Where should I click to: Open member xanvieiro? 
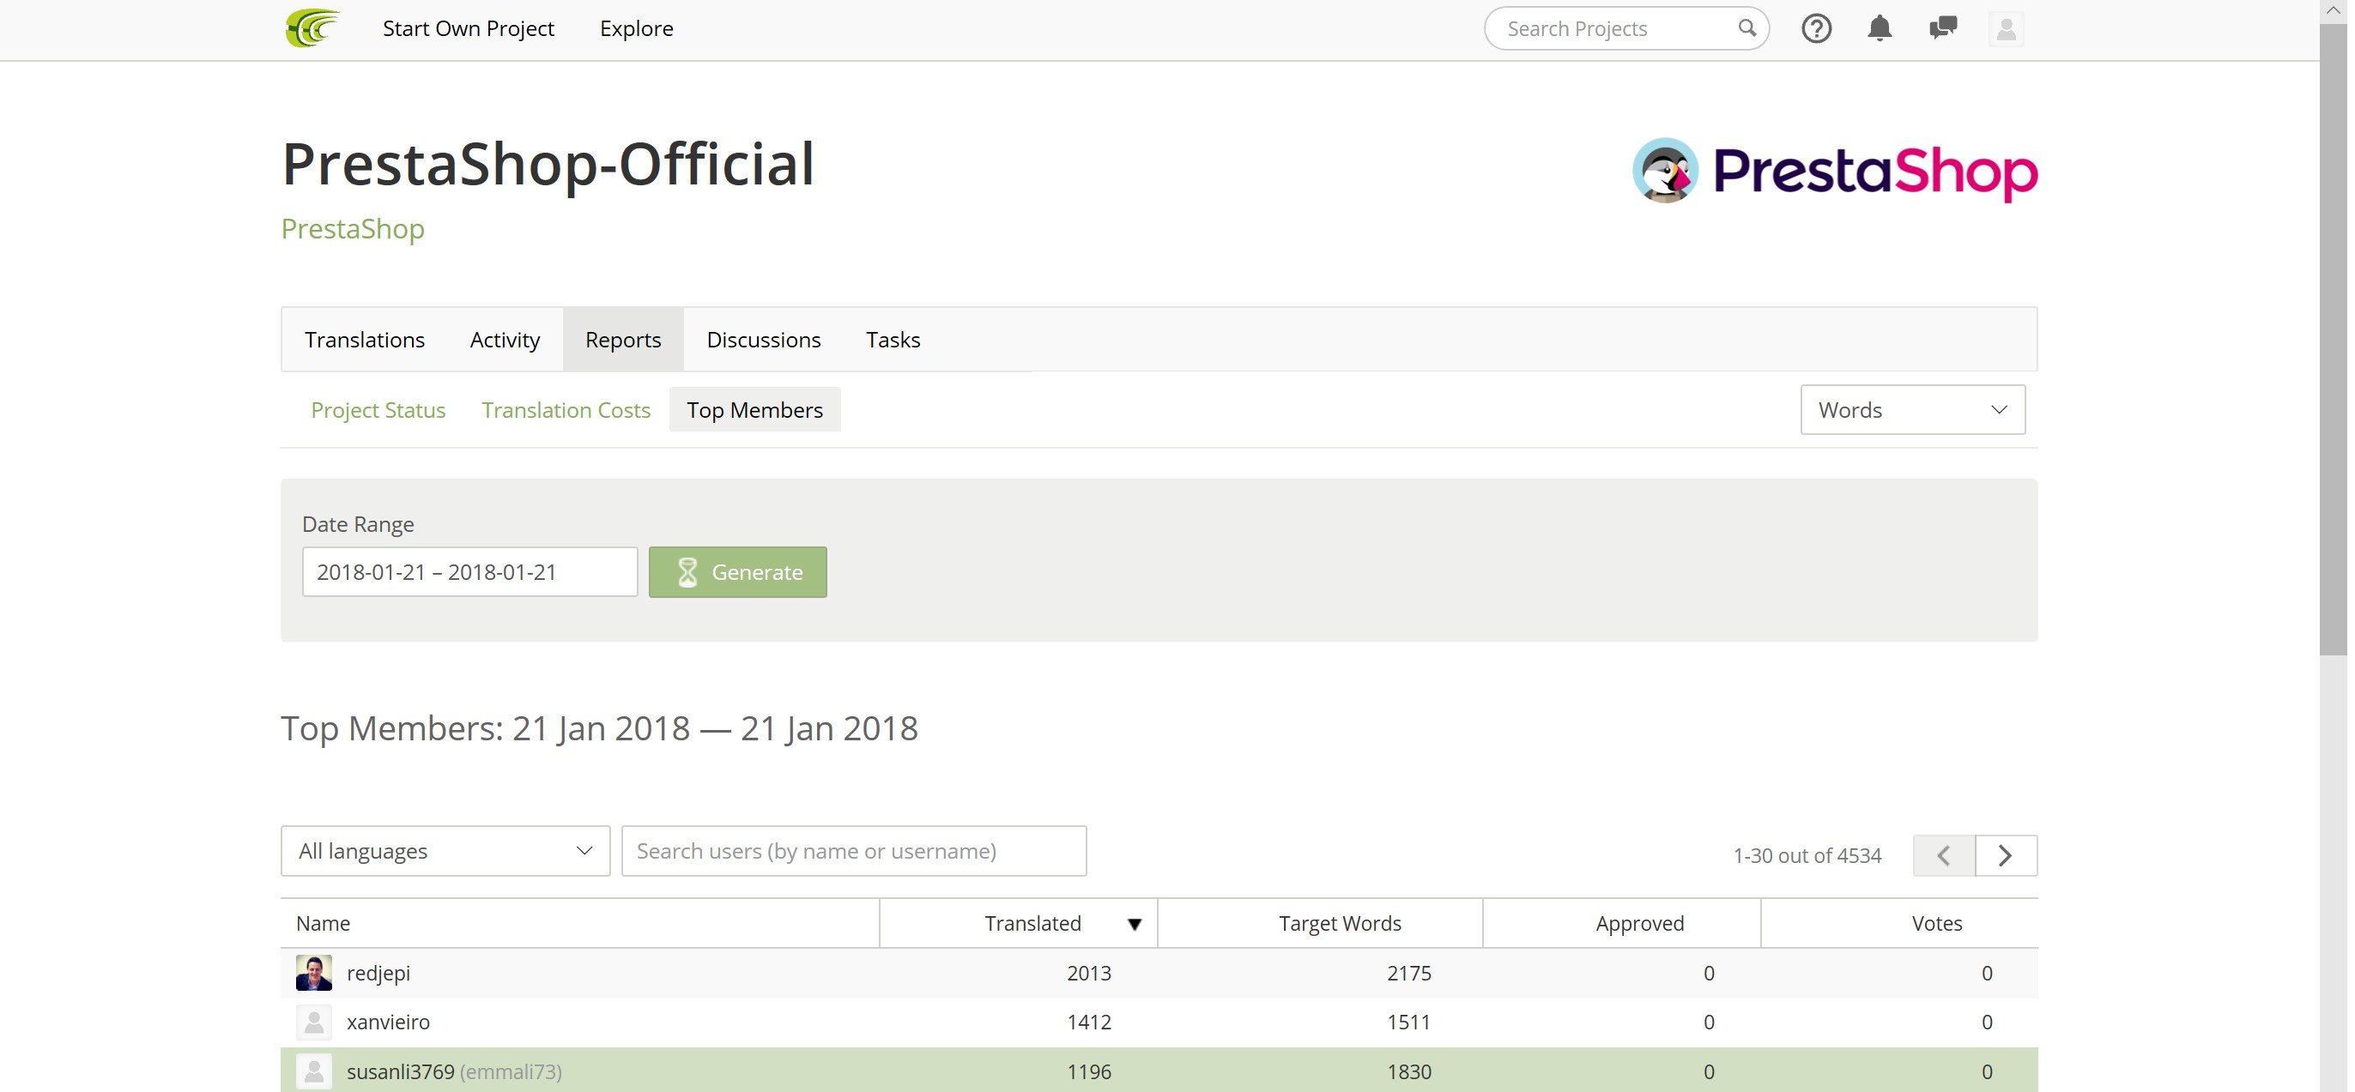tap(388, 1023)
